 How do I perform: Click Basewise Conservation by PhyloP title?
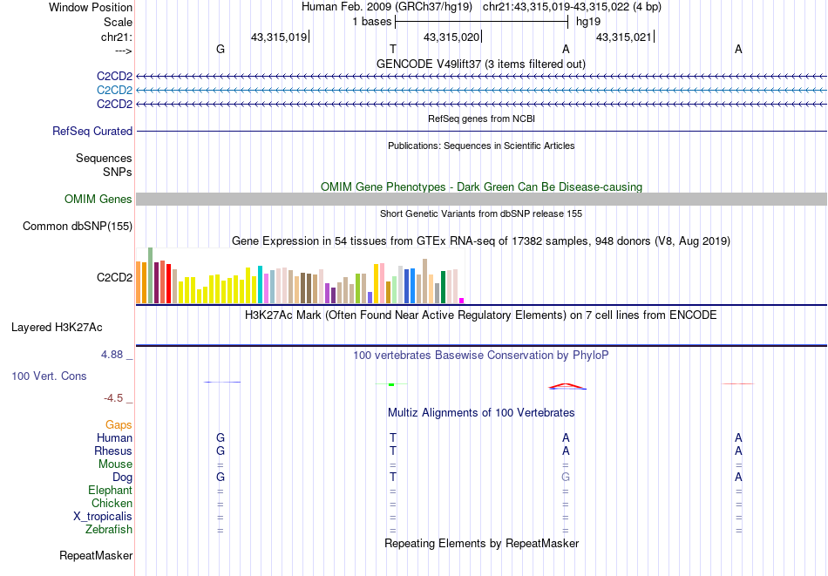(481, 356)
